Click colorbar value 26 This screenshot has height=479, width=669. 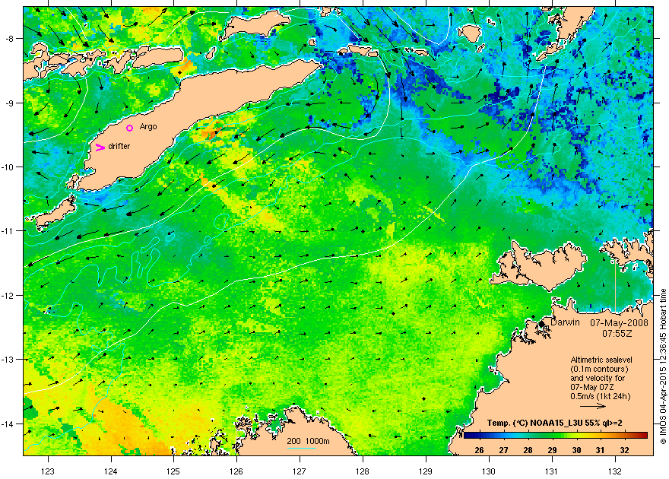479,450
